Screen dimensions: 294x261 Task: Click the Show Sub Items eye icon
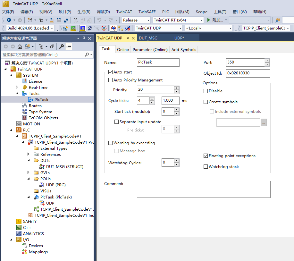pyautogui.click(x=128, y=28)
